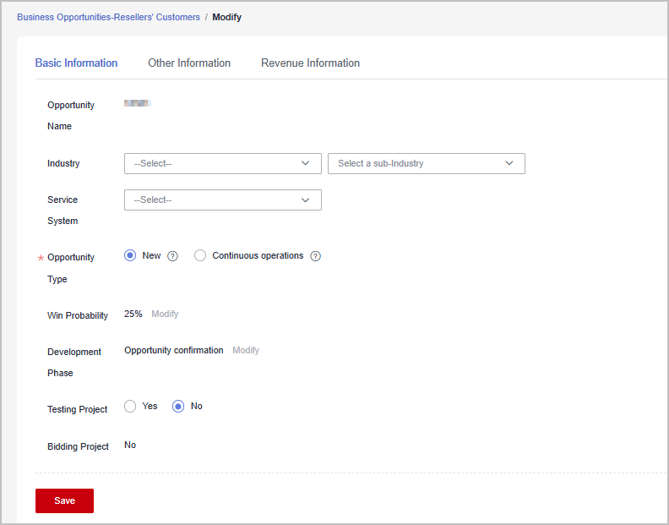The width and height of the screenshot is (669, 525).
Task: Click Modify next to Win Probability
Action: pyautogui.click(x=165, y=314)
